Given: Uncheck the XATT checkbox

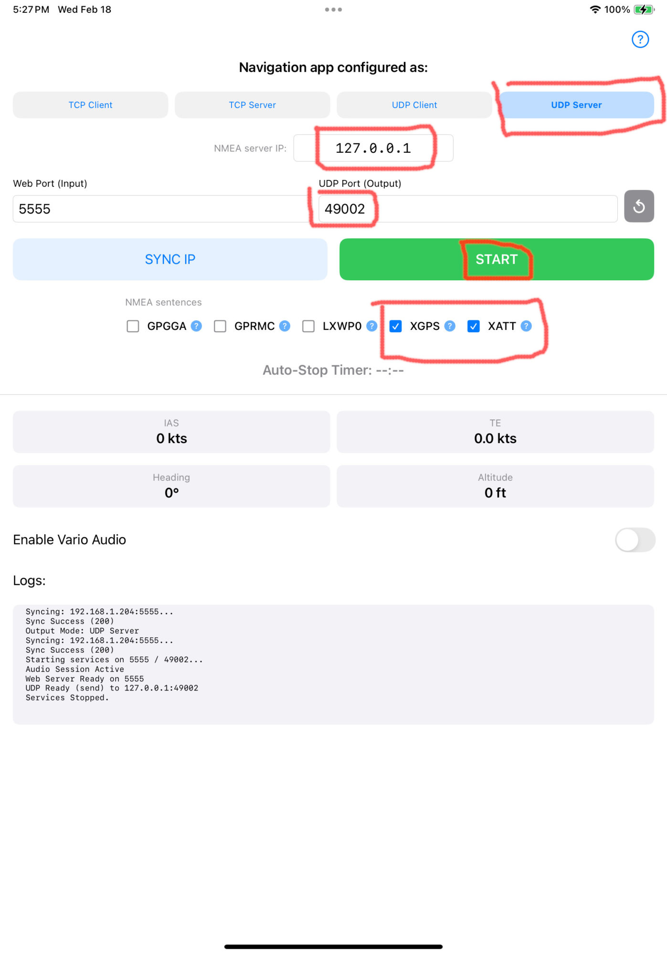Looking at the screenshot, I should (473, 326).
